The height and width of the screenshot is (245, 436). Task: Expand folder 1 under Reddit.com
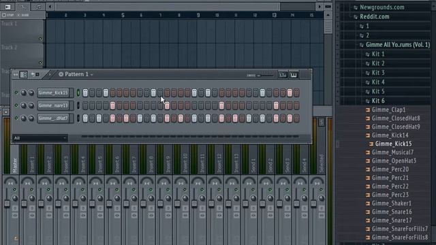coord(367,26)
